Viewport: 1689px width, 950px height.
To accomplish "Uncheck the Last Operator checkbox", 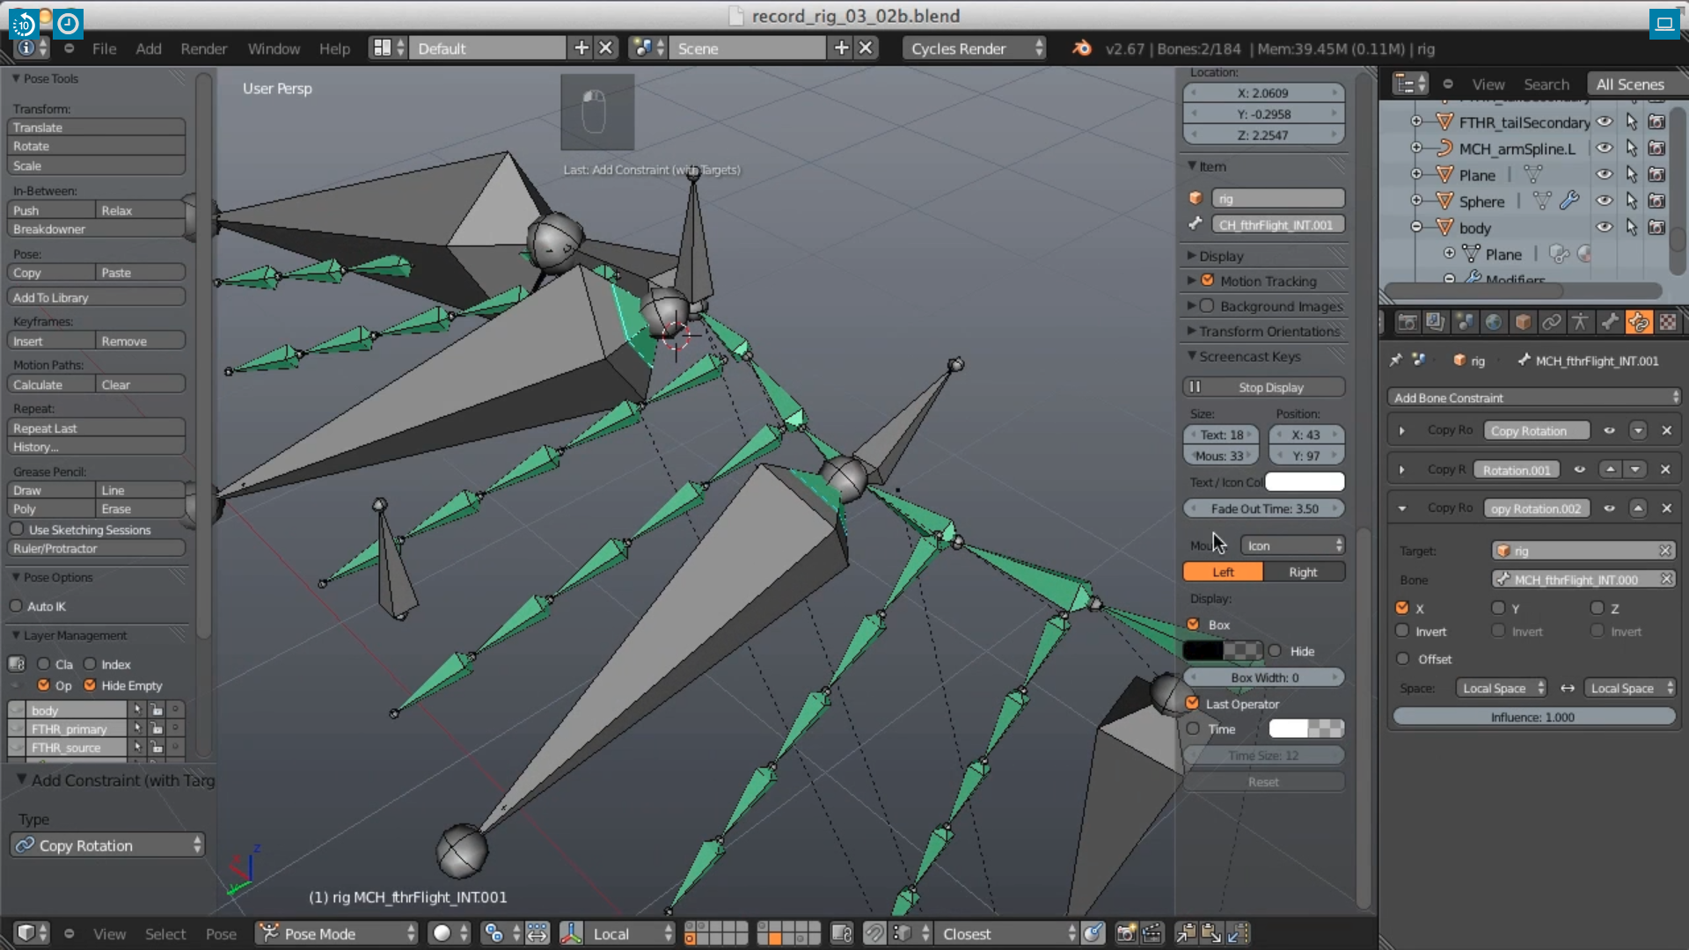I will 1193,704.
